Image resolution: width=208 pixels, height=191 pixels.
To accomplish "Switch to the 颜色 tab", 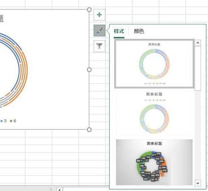I will pos(139,31).
